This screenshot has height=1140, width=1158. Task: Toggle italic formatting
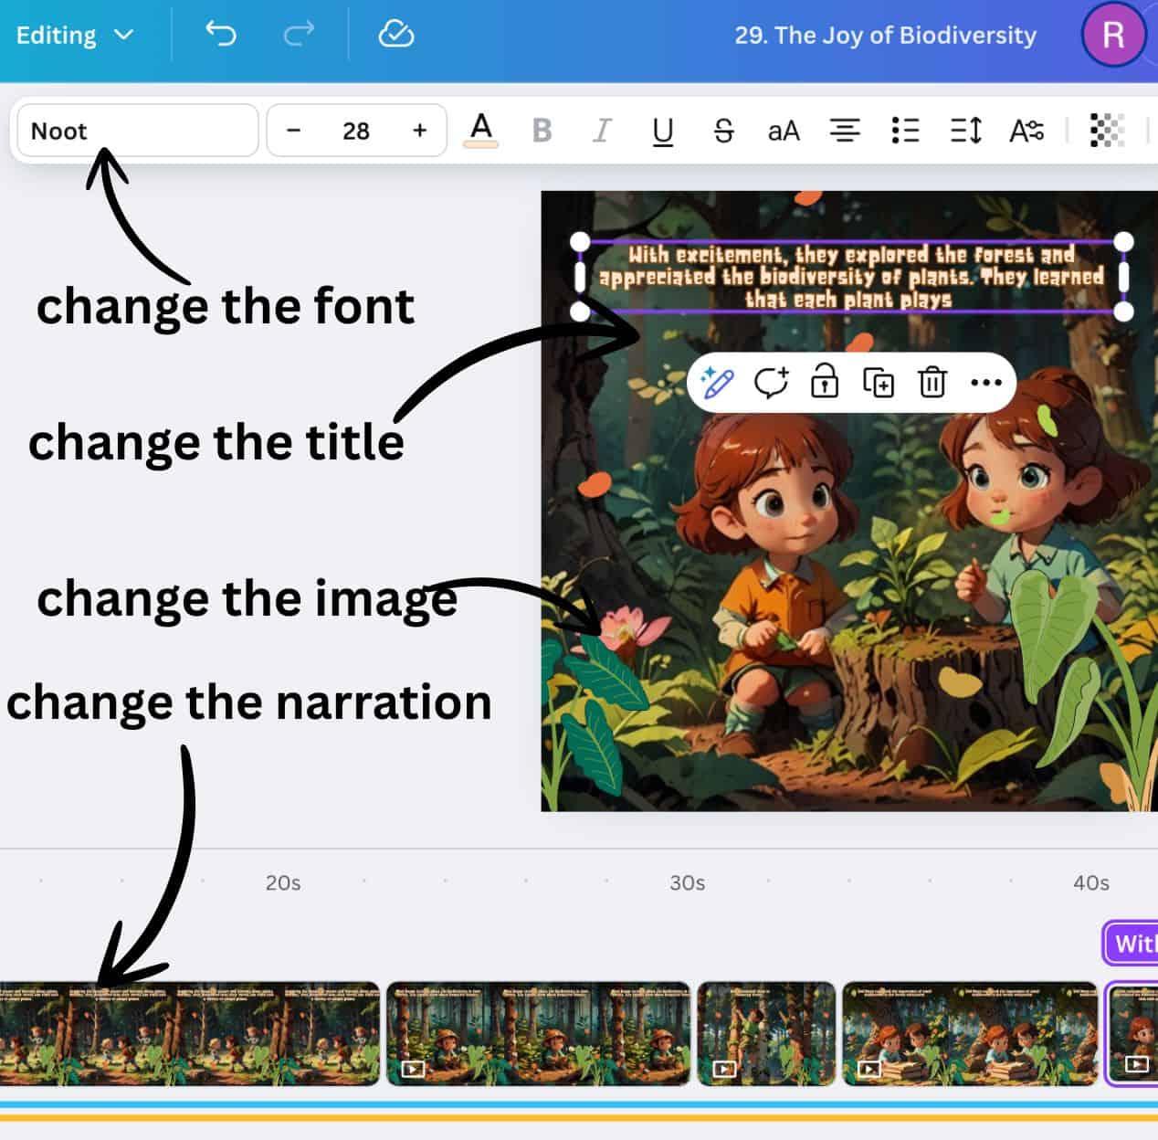point(602,131)
